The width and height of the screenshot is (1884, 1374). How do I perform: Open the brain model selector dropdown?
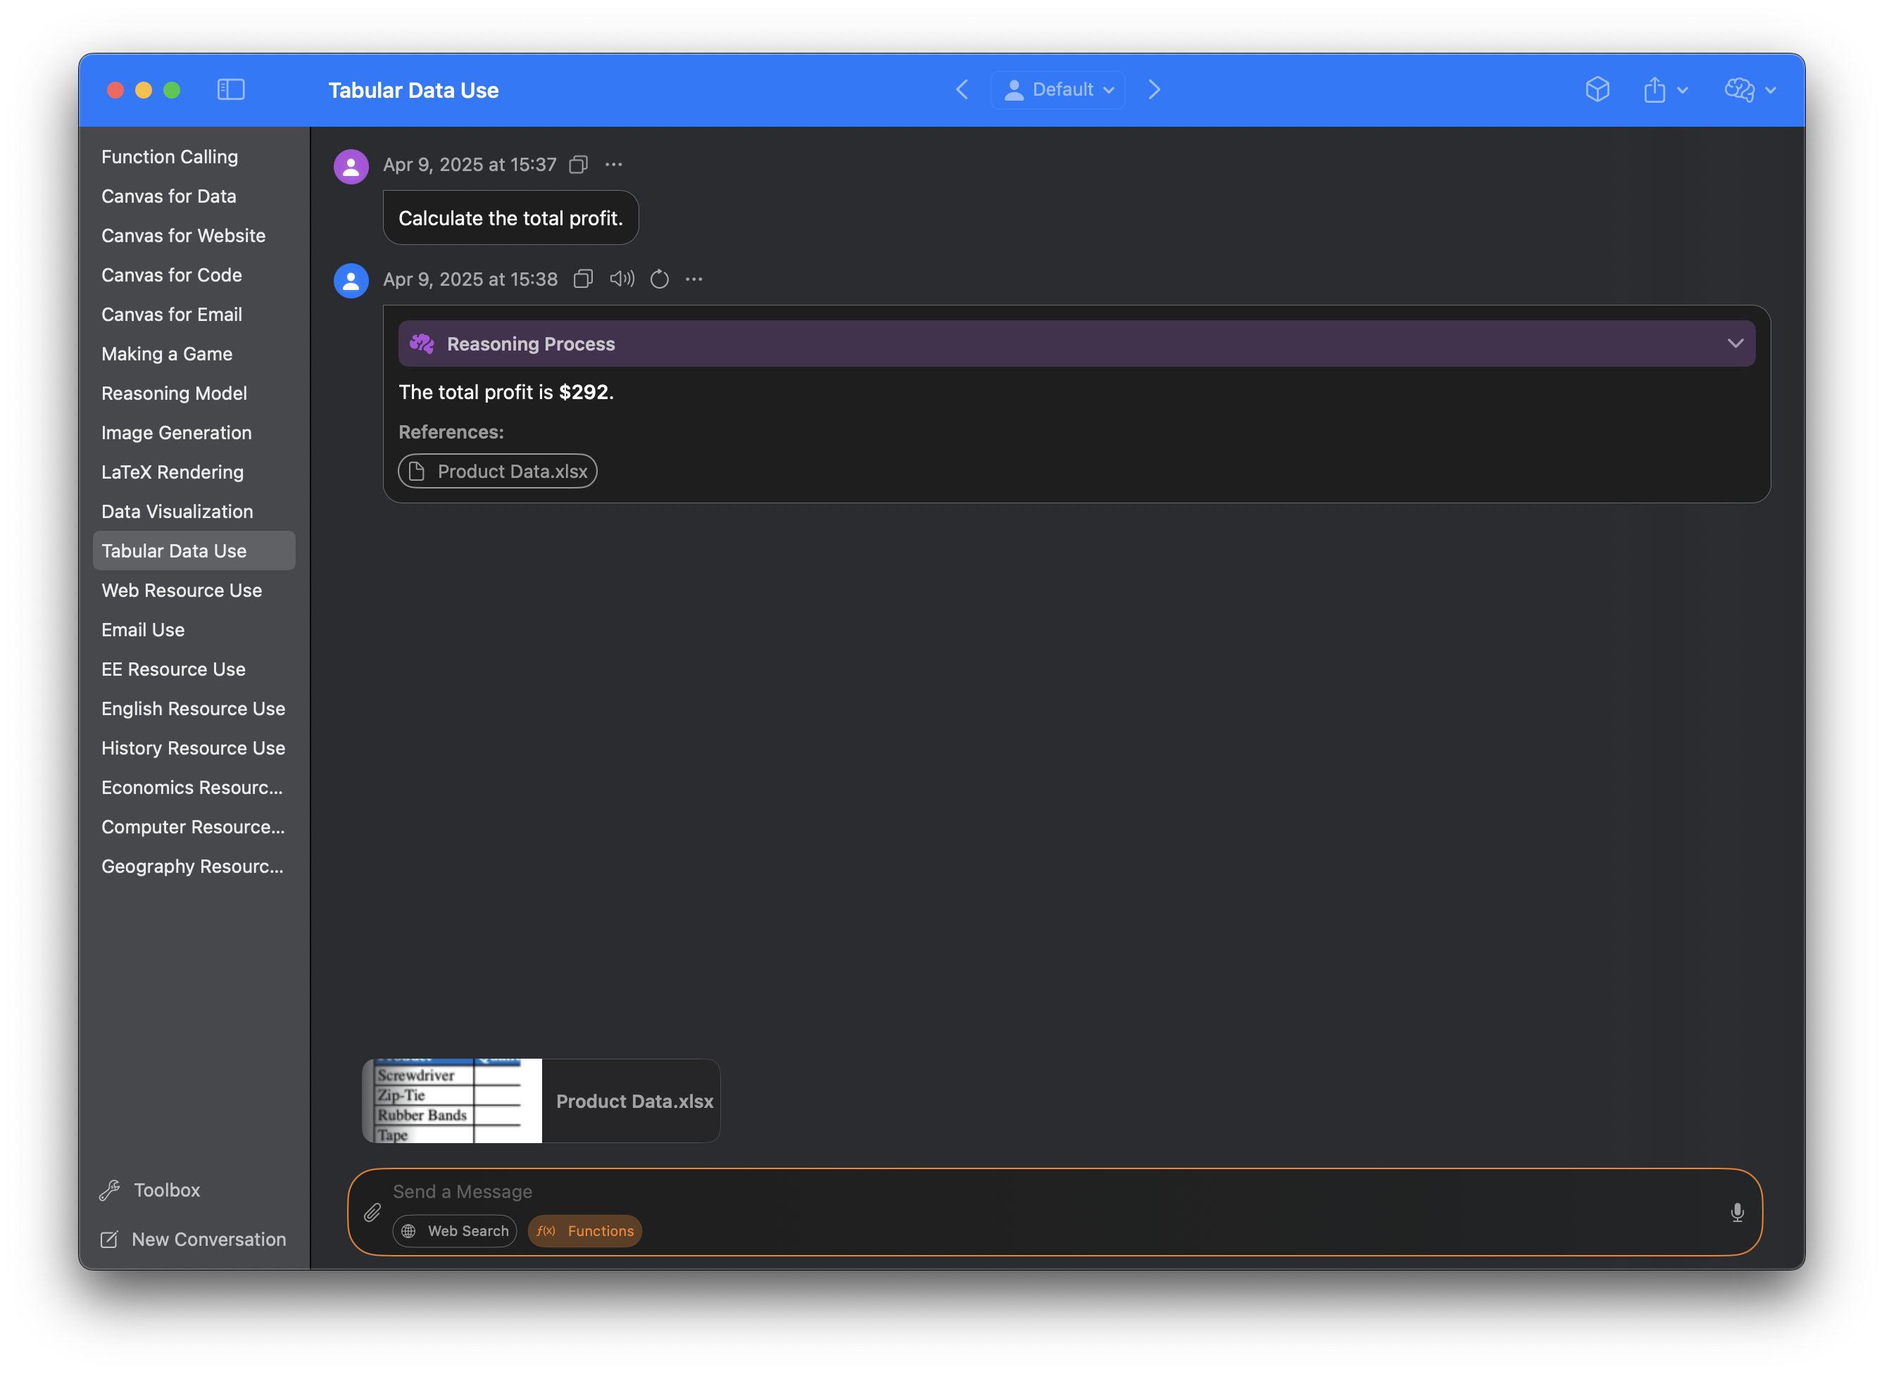(x=1750, y=90)
